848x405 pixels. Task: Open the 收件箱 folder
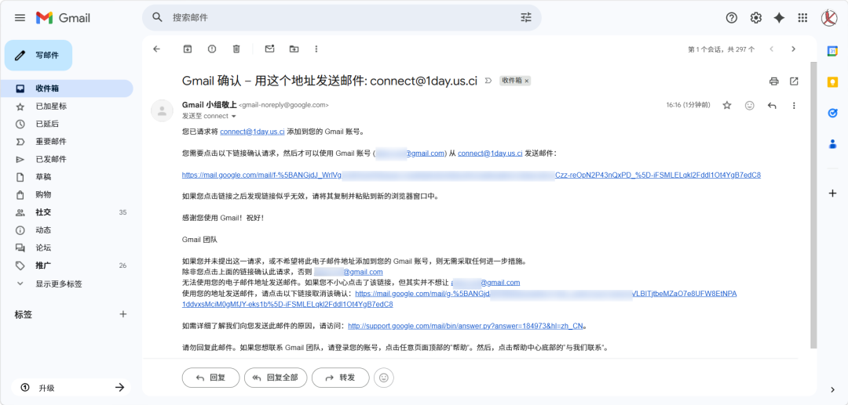(67, 89)
